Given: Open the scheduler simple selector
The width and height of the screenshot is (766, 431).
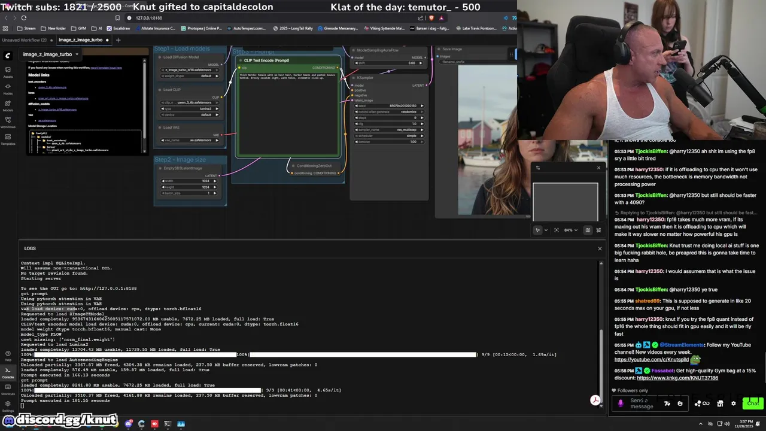Looking at the screenshot, I should 390,136.
